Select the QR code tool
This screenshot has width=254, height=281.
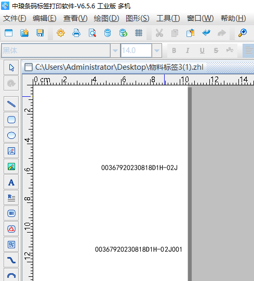tap(11, 245)
